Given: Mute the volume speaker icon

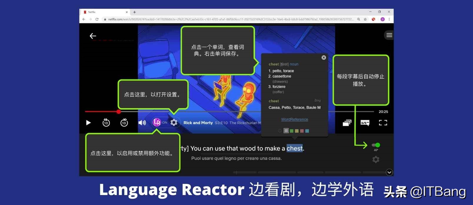Looking at the screenshot, I should tap(142, 122).
